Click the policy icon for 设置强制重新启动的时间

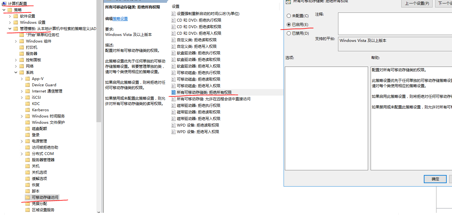click(174, 13)
